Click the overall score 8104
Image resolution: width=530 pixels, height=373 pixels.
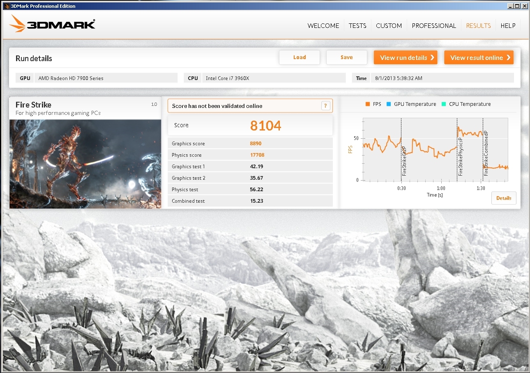[266, 126]
